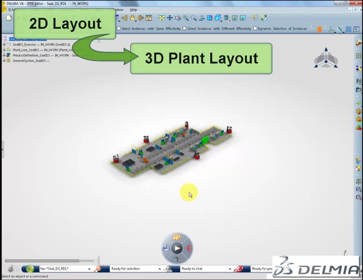Click the red planet icon bottom bar

pos(239,269)
